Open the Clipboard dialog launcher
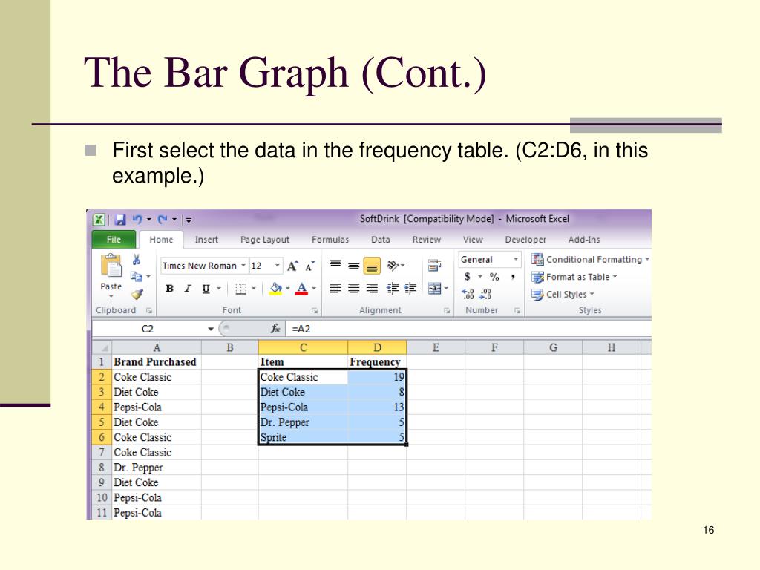 pos(149,311)
